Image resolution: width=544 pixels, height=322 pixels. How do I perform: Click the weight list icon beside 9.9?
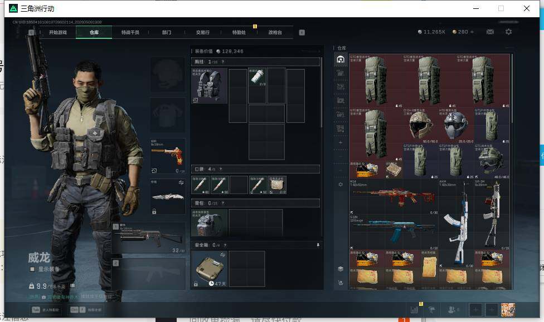72,286
